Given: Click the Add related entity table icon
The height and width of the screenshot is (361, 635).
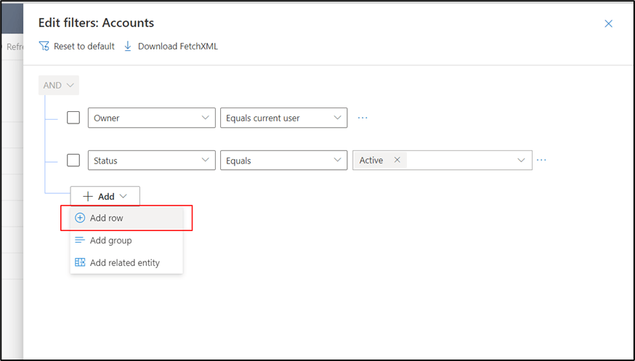Looking at the screenshot, I should coord(80,263).
